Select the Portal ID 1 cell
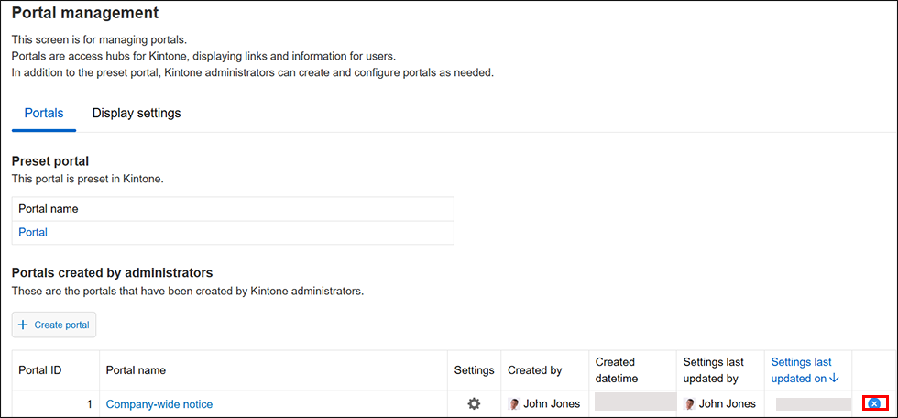 pyautogui.click(x=55, y=404)
